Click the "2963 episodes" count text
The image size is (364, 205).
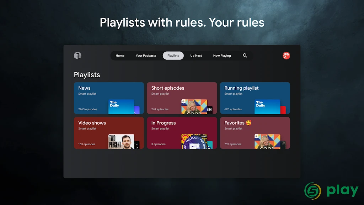click(87, 109)
